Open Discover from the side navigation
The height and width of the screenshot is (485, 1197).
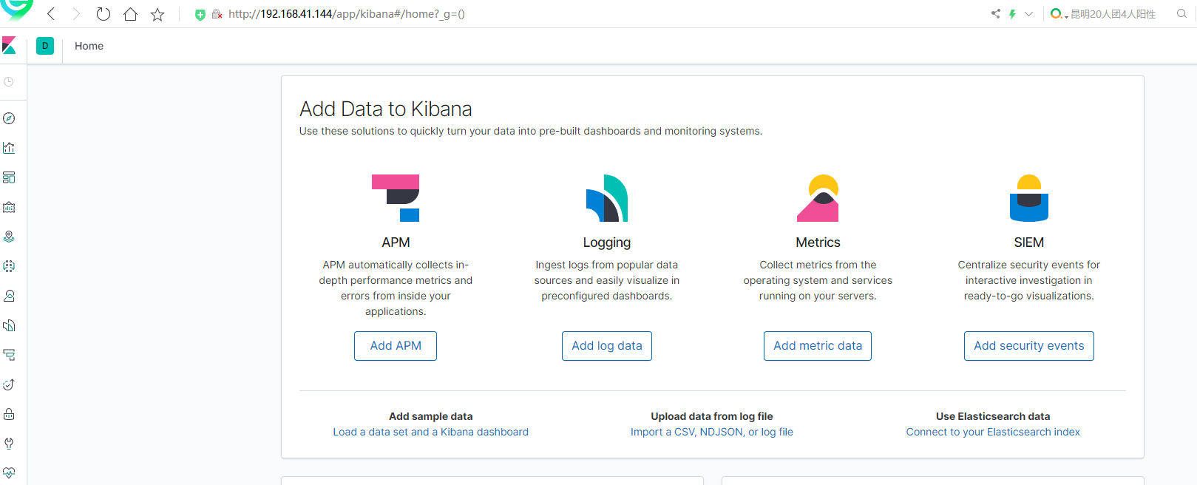coord(9,118)
